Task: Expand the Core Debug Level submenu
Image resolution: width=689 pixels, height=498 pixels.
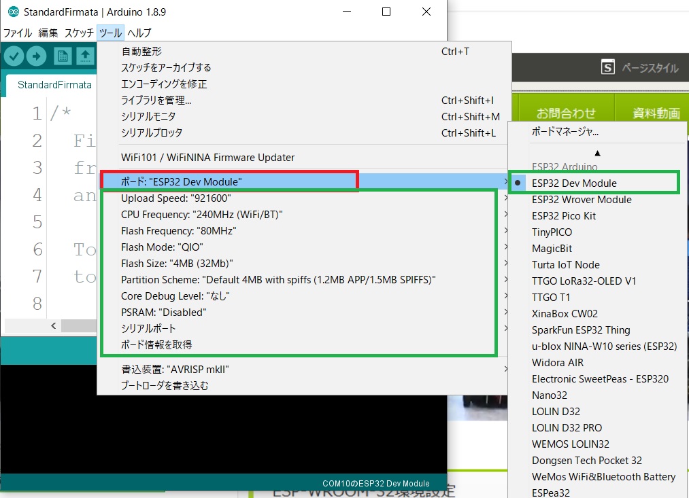Action: click(x=304, y=296)
